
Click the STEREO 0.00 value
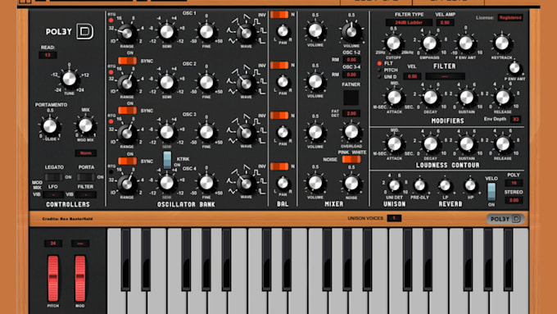[x=514, y=200]
